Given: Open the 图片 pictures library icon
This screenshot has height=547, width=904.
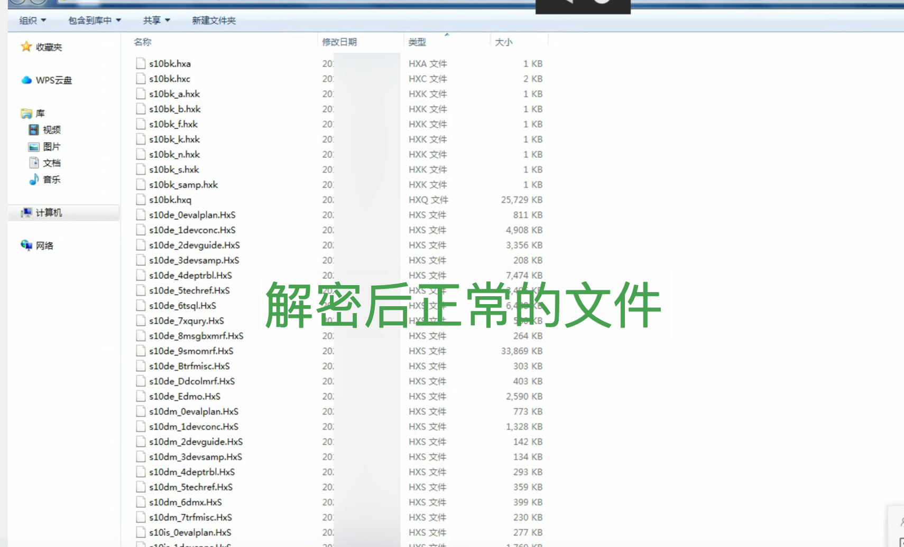Looking at the screenshot, I should (34, 147).
